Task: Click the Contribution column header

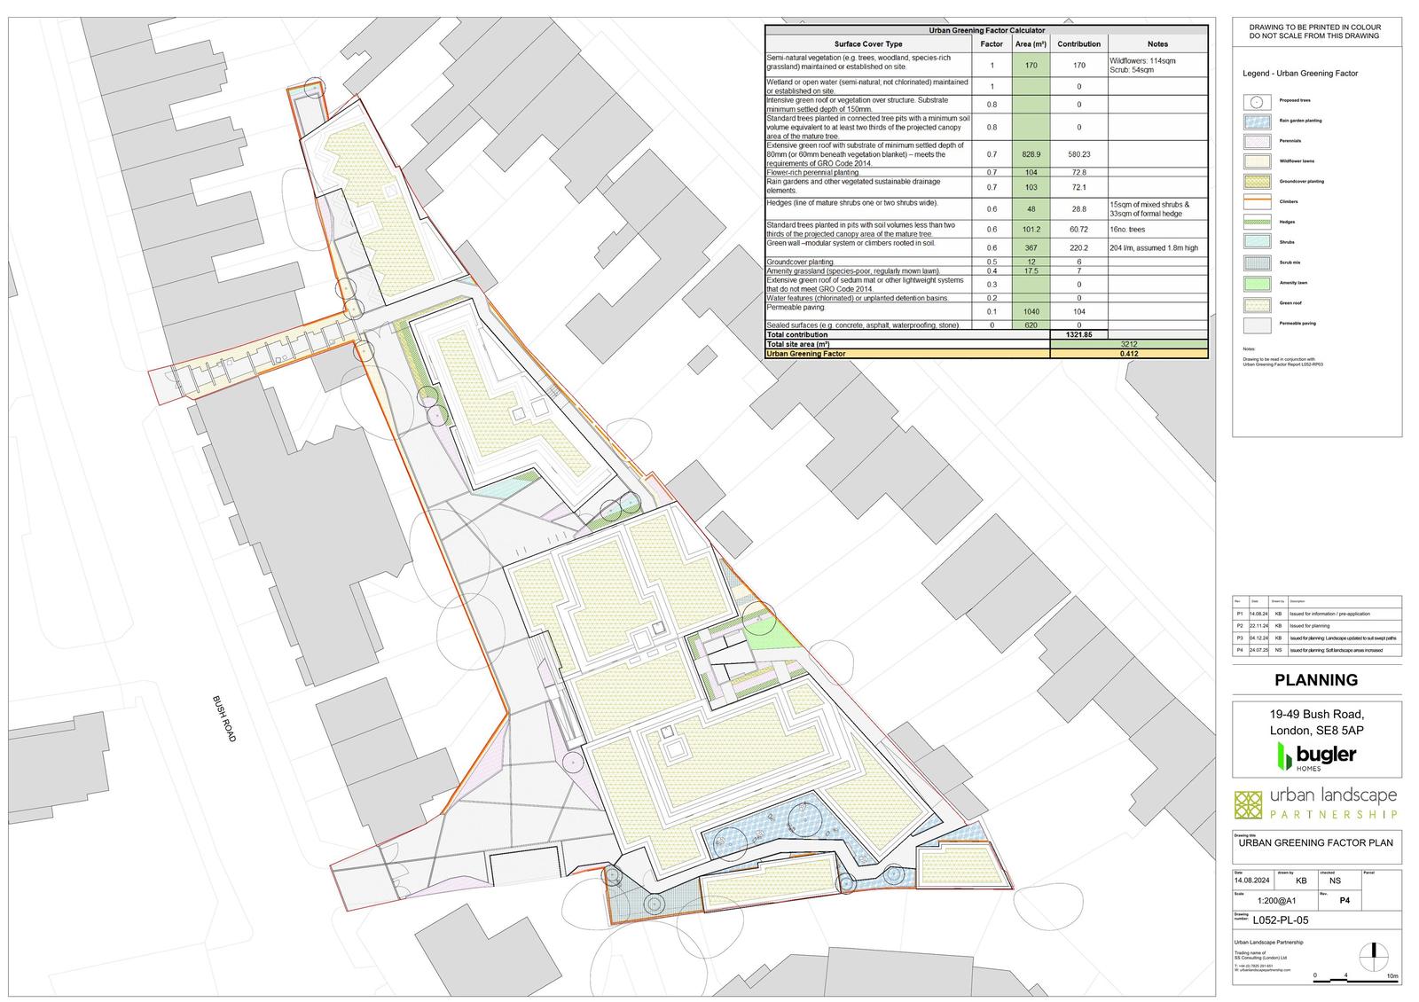Action: click(1078, 43)
